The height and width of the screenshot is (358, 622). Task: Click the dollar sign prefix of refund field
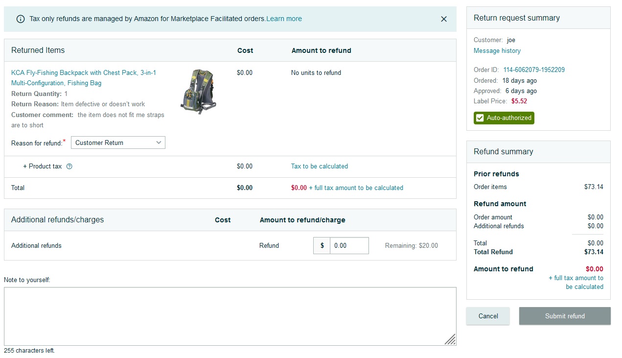click(x=322, y=246)
